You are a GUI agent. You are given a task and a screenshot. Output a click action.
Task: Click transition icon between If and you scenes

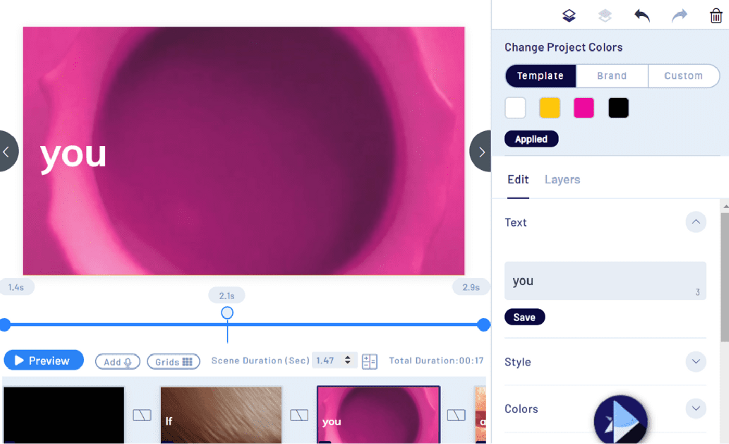point(299,415)
